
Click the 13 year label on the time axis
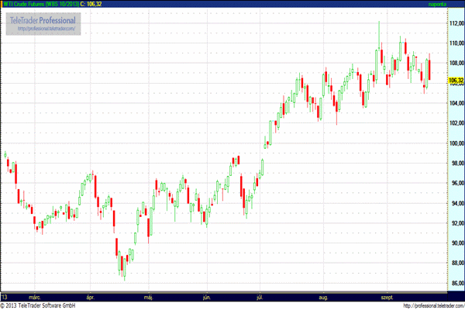[5, 296]
